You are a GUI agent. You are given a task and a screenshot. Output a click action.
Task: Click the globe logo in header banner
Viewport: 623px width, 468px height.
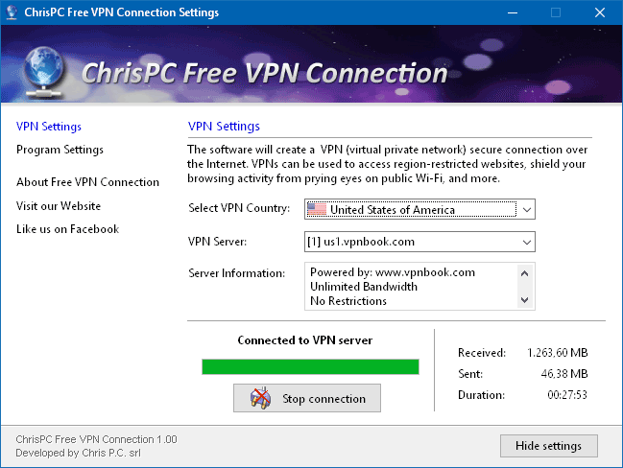(x=40, y=71)
